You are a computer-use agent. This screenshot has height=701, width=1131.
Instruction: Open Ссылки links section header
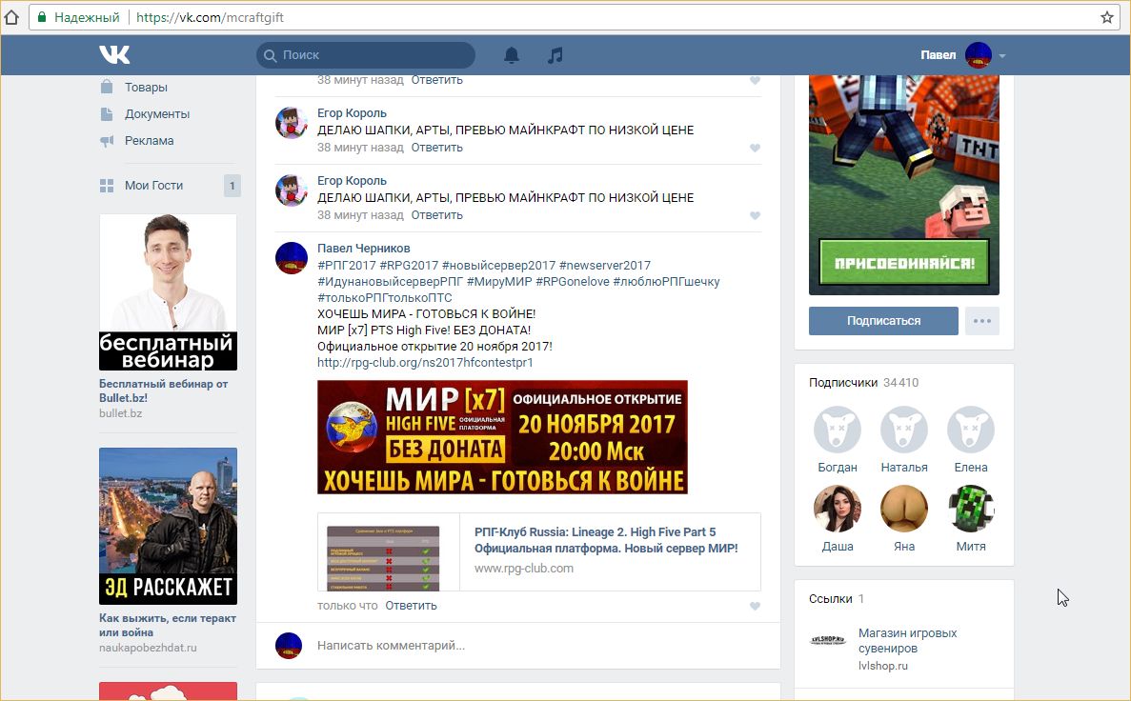click(x=837, y=598)
